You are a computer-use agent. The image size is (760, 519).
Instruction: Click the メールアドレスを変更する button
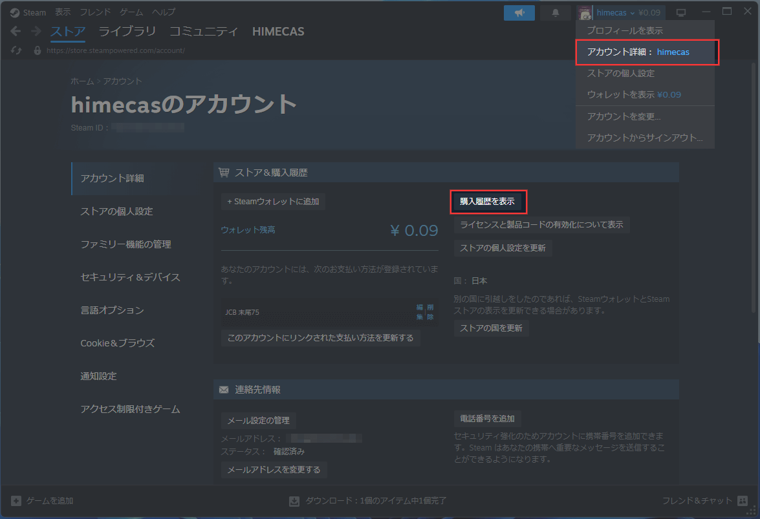[274, 470]
